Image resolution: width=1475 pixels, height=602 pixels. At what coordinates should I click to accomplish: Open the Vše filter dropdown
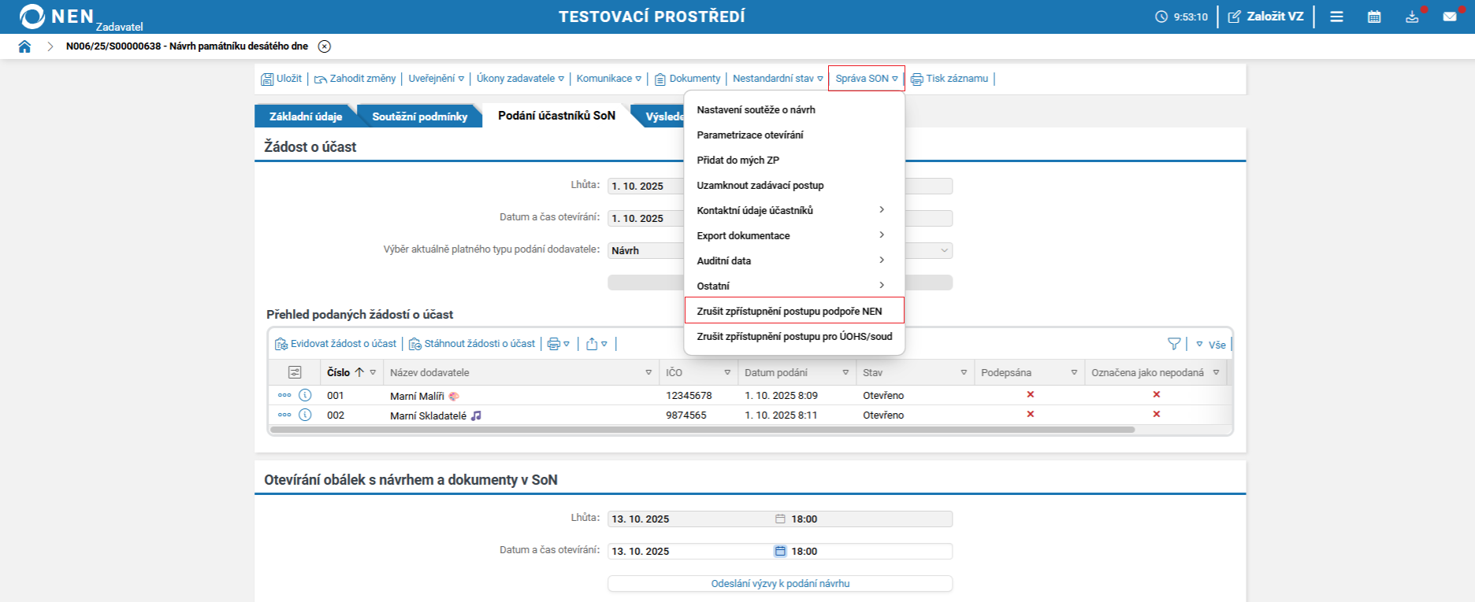(1211, 345)
